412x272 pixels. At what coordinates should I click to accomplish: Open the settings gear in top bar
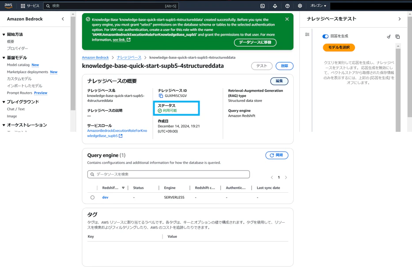pyautogui.click(x=300, y=6)
